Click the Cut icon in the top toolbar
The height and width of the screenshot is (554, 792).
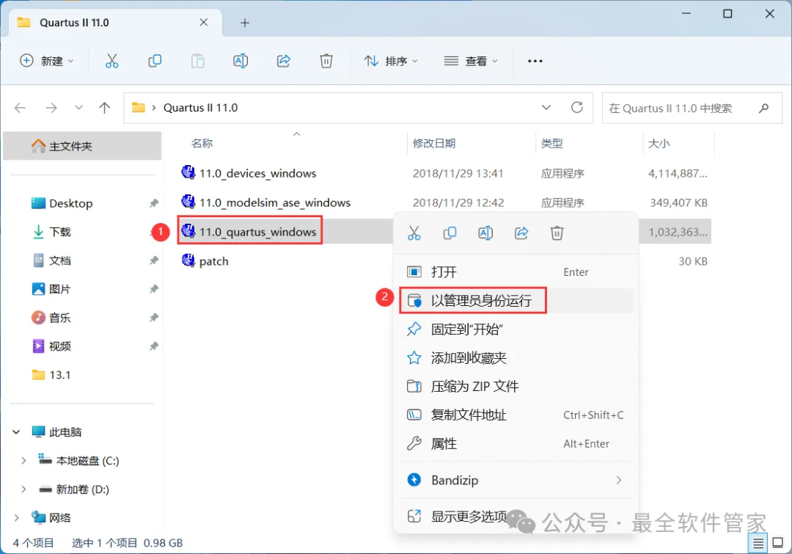111,61
